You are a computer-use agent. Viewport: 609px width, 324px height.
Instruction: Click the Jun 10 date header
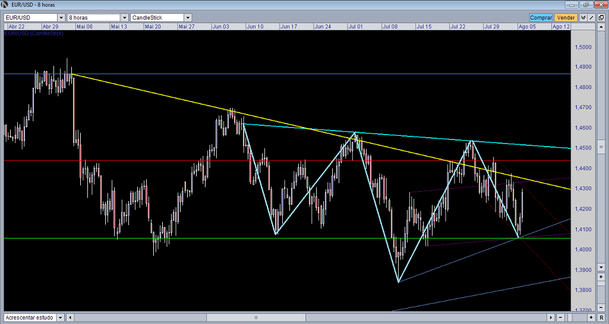(x=255, y=26)
